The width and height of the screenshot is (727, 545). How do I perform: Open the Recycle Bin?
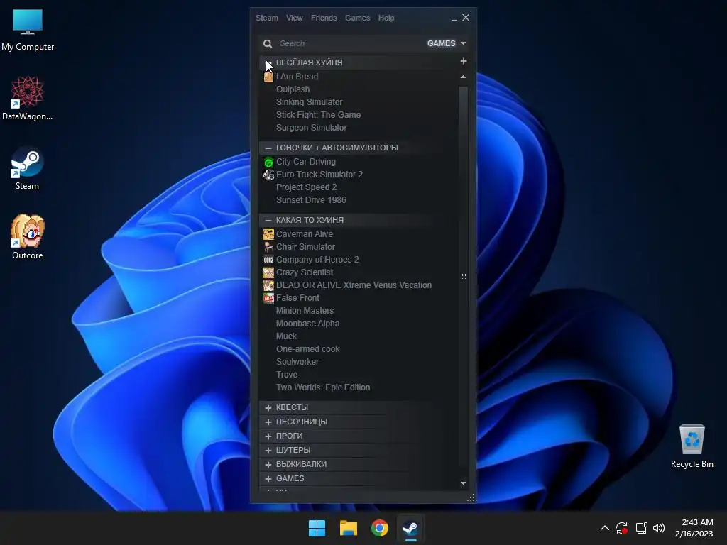pos(692,446)
